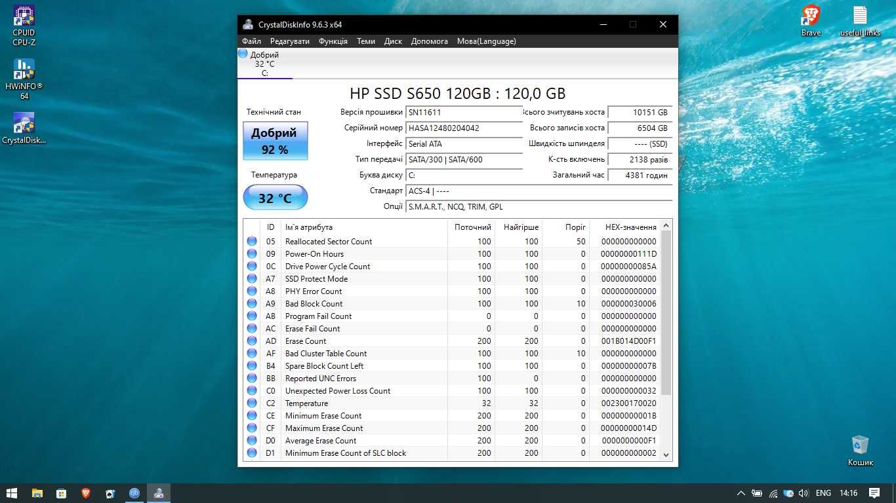Click the vertical scrollbar thumb in attribute list
The height and width of the screenshot is (503, 896).
(x=666, y=312)
